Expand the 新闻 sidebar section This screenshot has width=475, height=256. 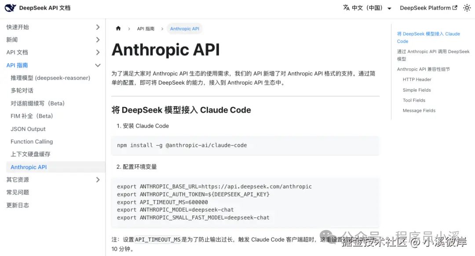coord(98,40)
